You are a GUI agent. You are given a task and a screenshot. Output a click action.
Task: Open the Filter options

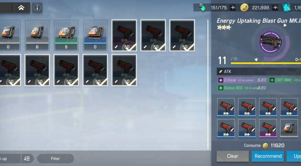(x=55, y=158)
